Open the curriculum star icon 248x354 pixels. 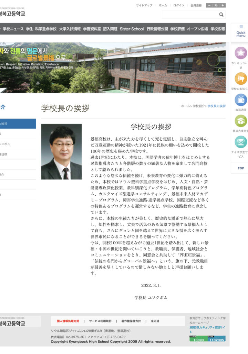click(x=241, y=53)
